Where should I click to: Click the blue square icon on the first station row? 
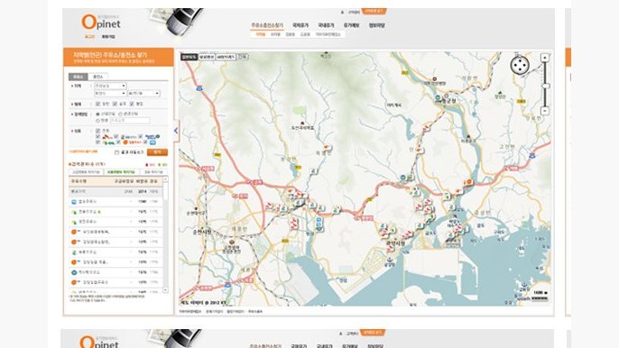pos(73,202)
